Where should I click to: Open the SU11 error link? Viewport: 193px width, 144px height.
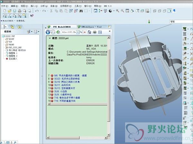62,85
